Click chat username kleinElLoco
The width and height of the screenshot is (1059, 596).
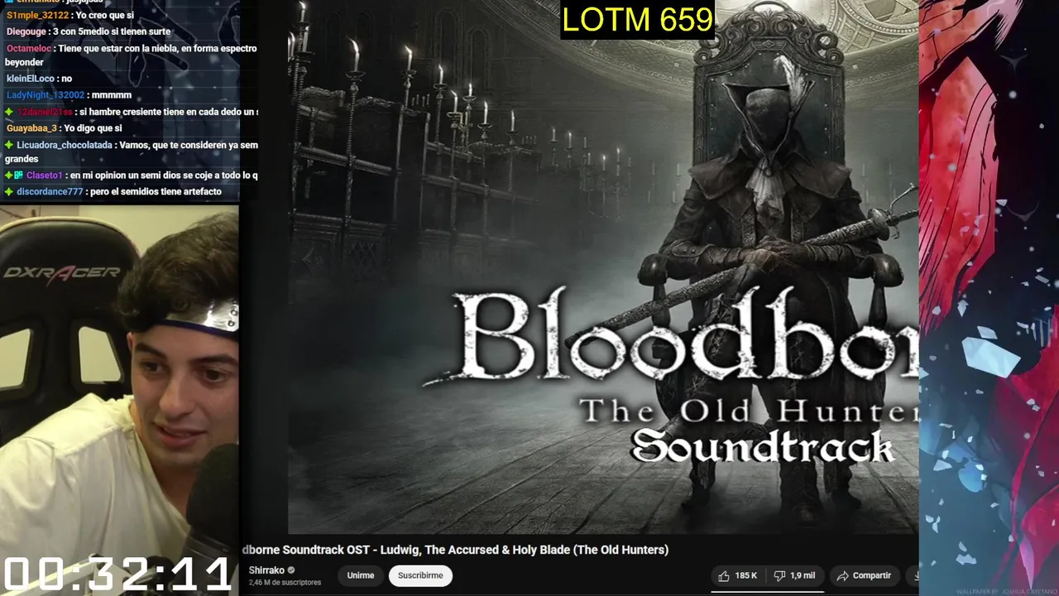(31, 79)
